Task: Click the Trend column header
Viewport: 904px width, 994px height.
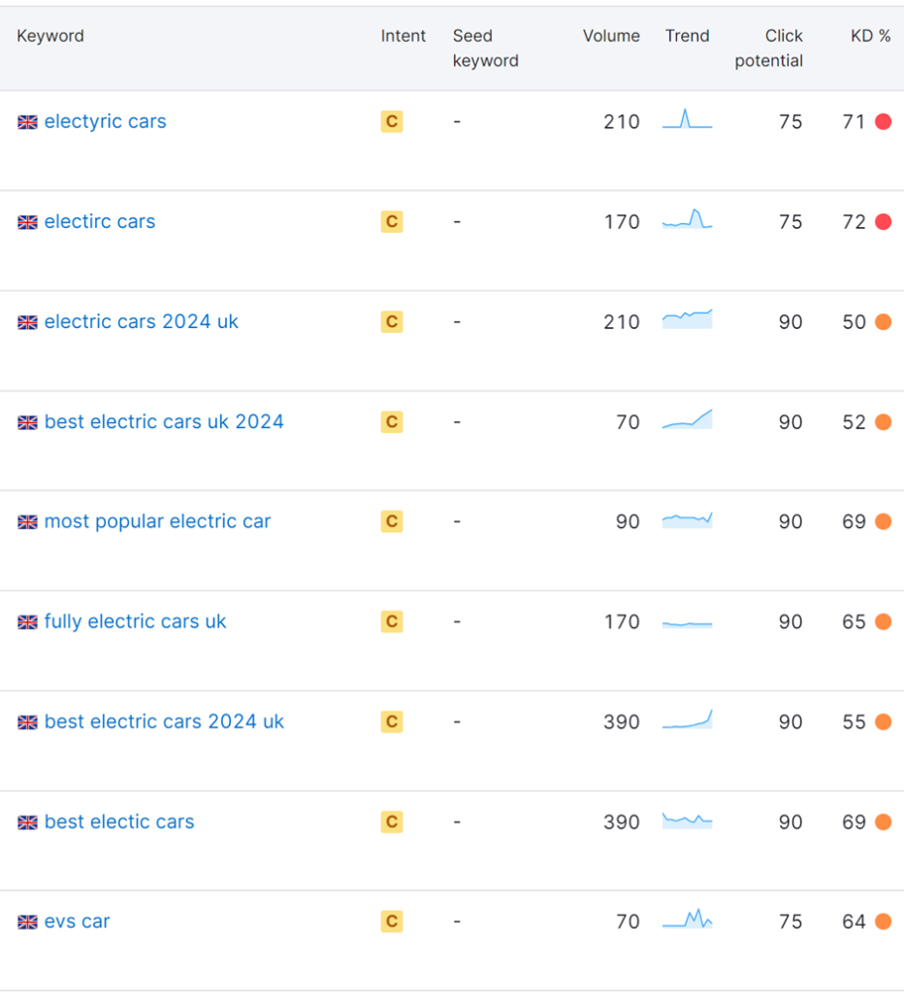Action: point(687,36)
